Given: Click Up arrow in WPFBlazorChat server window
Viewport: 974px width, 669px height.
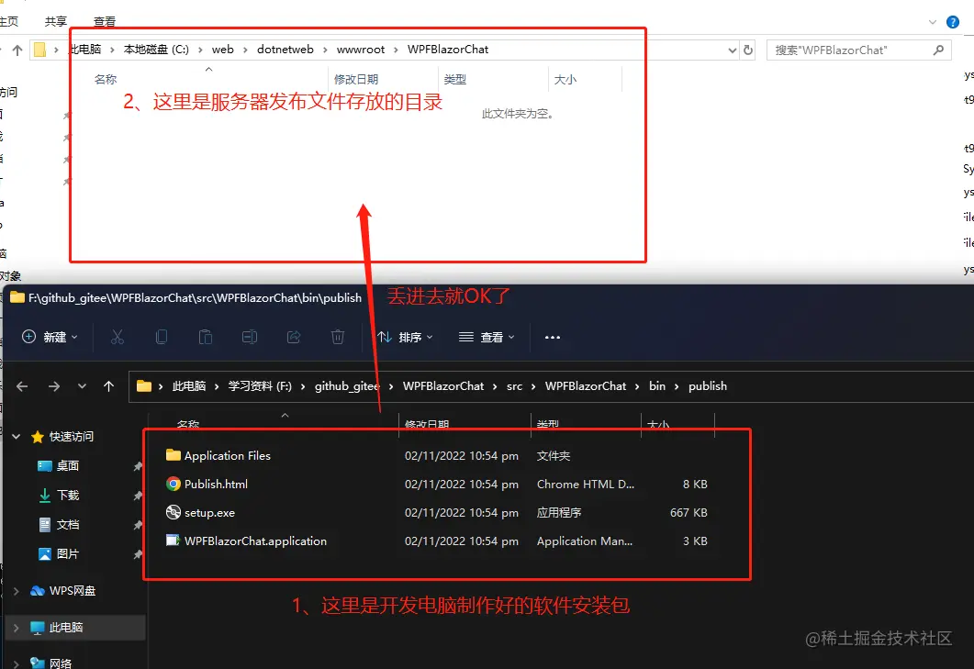Looking at the screenshot, I should coord(17,50).
